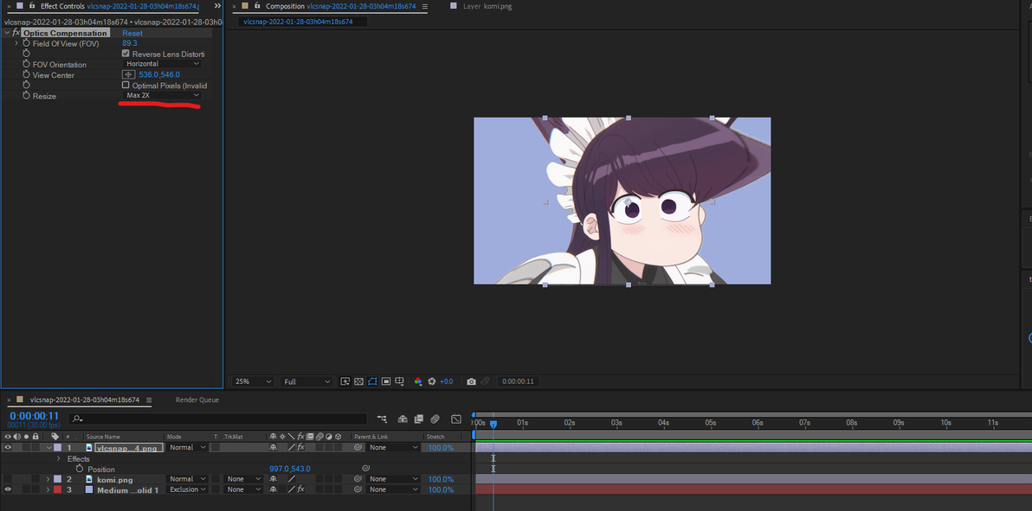Check the Optimal Pixels checkbox
The height and width of the screenshot is (511, 1032).
click(126, 85)
